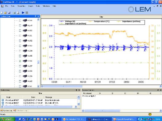Click the New document toolbar icon
The width and height of the screenshot is (162, 121).
(2, 13)
